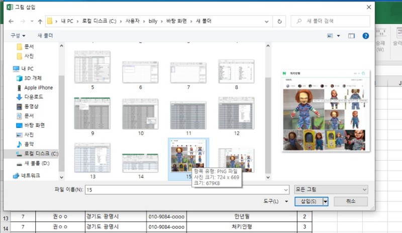The height and width of the screenshot is (233, 402).
Task: Click 로컬 디스크 (C:) breadcrumb
Action: [99, 21]
